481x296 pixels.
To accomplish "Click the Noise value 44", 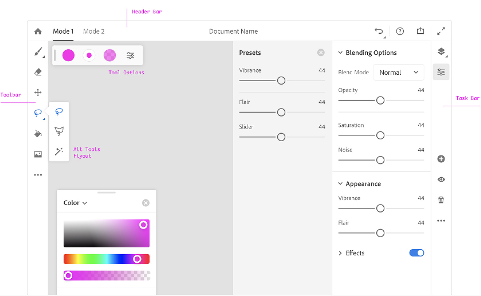I will 421,150.
